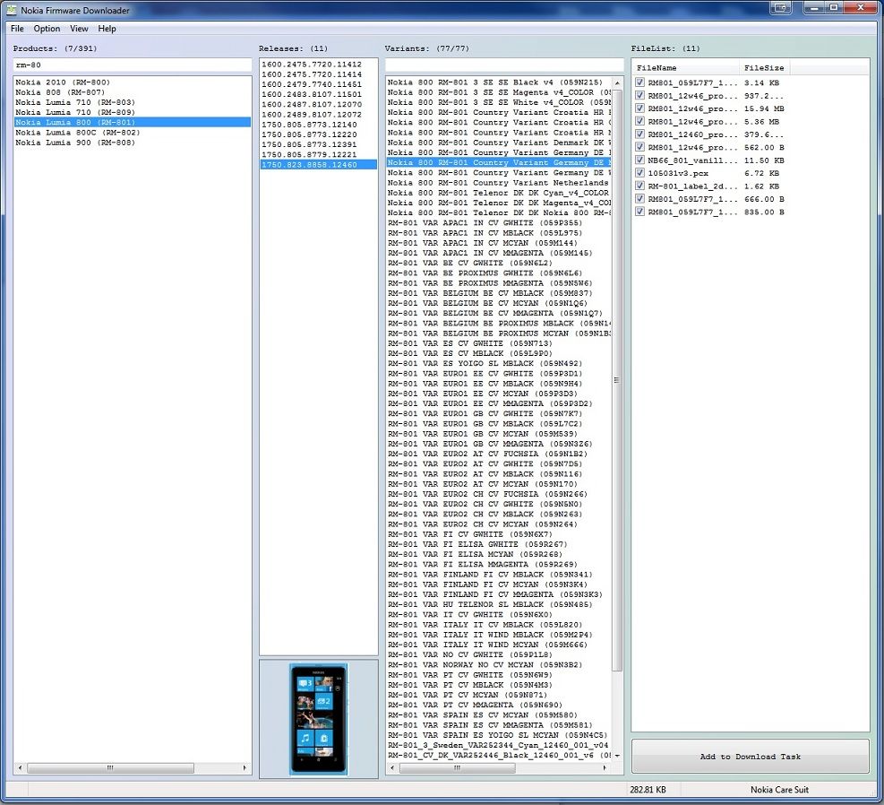The height and width of the screenshot is (805, 884).
Task: Click Add to Download Task button
Action: click(x=750, y=757)
